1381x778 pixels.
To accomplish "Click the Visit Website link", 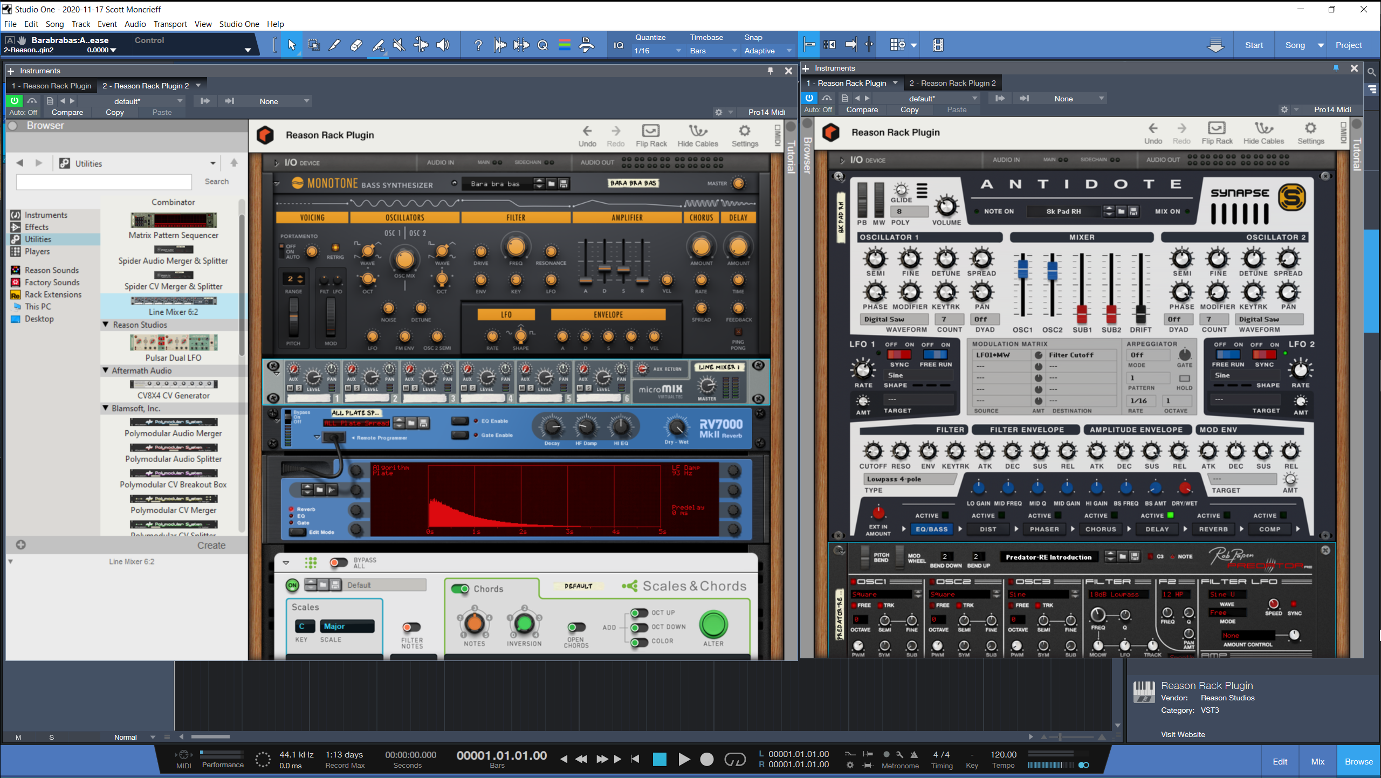I will pos(1183,734).
